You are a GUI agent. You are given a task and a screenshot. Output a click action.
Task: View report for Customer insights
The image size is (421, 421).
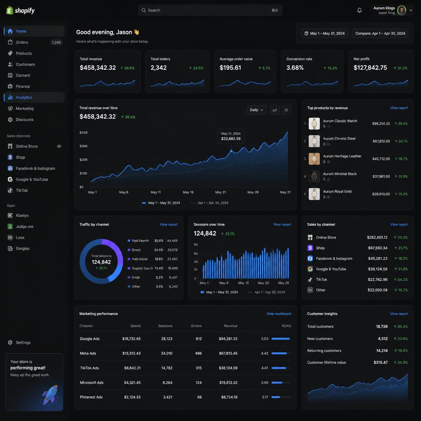coord(399,314)
